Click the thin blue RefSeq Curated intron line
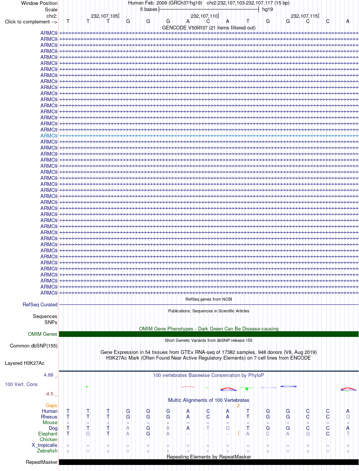The height and width of the screenshot is (471, 359). [x=209, y=304]
